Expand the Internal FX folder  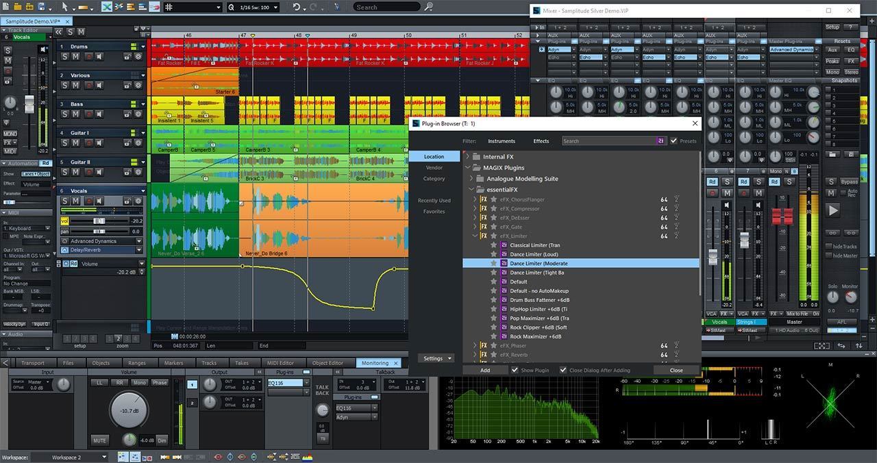[x=468, y=157]
